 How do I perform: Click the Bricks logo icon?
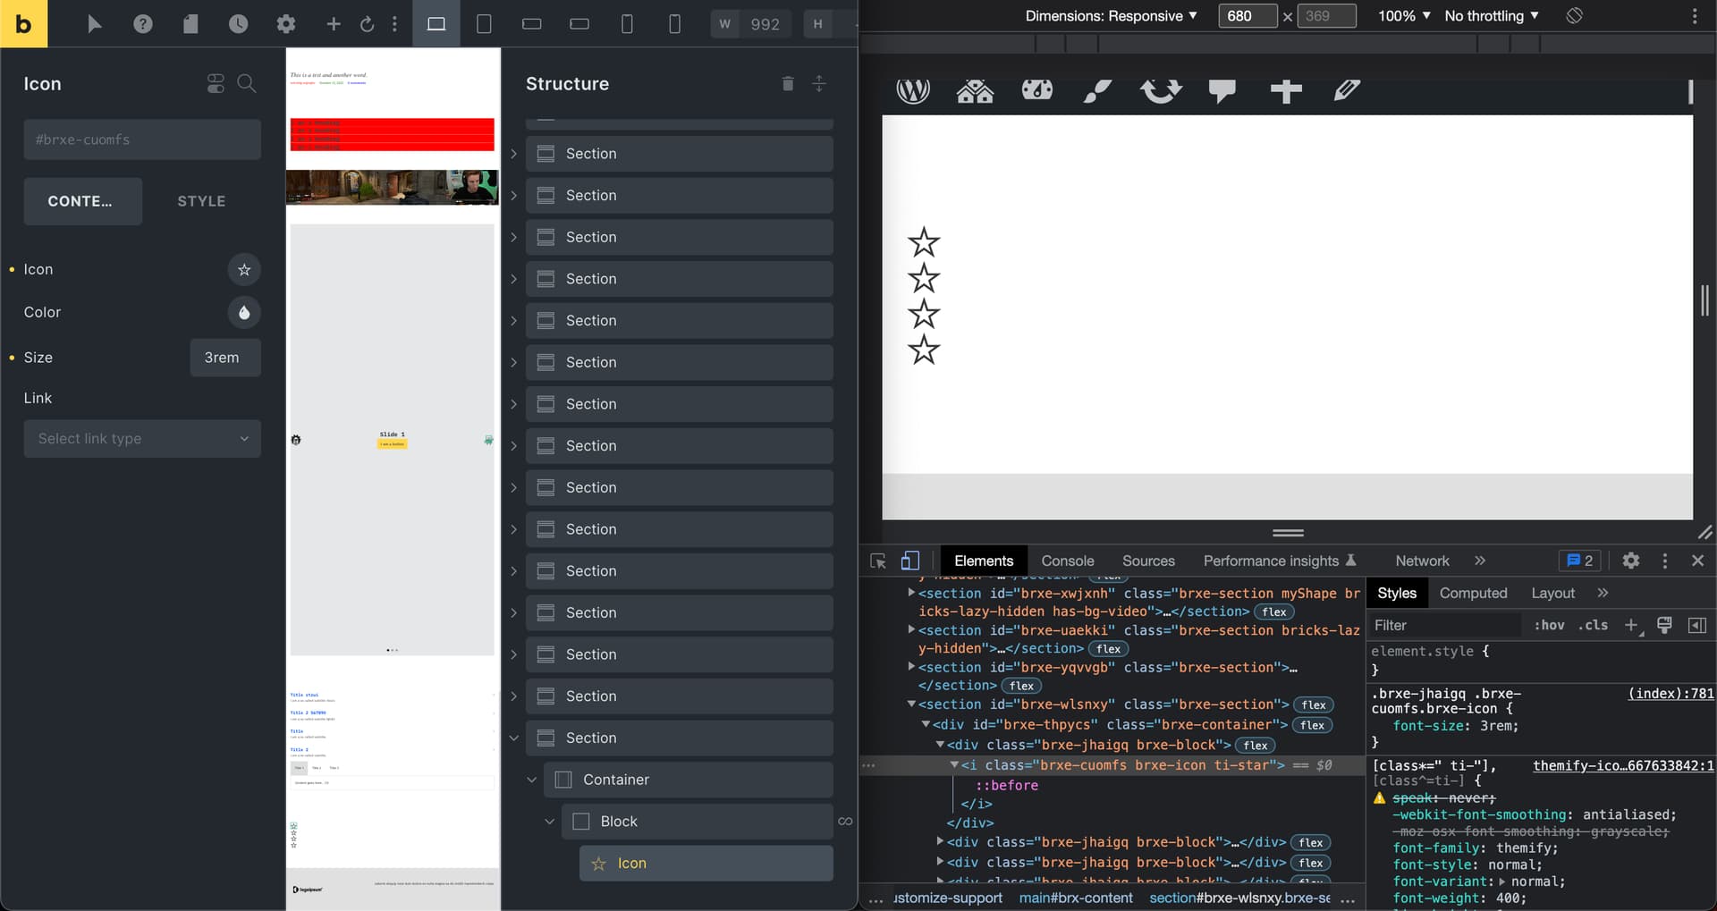point(23,23)
